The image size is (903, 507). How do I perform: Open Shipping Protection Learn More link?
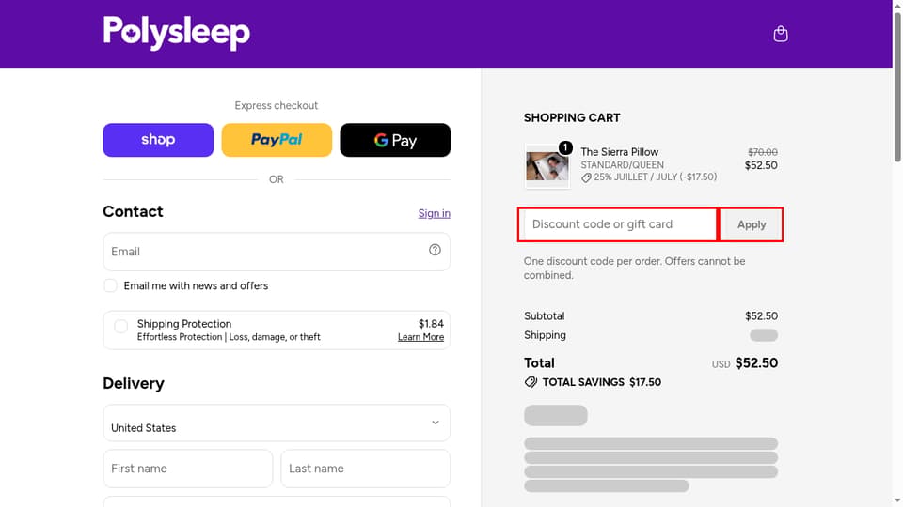420,337
